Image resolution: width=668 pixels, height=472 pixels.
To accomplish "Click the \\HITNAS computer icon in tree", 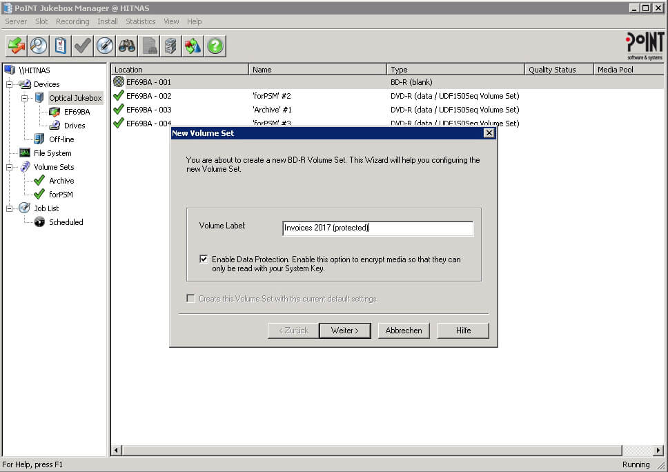I will 10,70.
